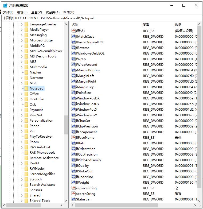
Task: Click the DWORD icon next to fWrap
Action: tap(73, 59)
